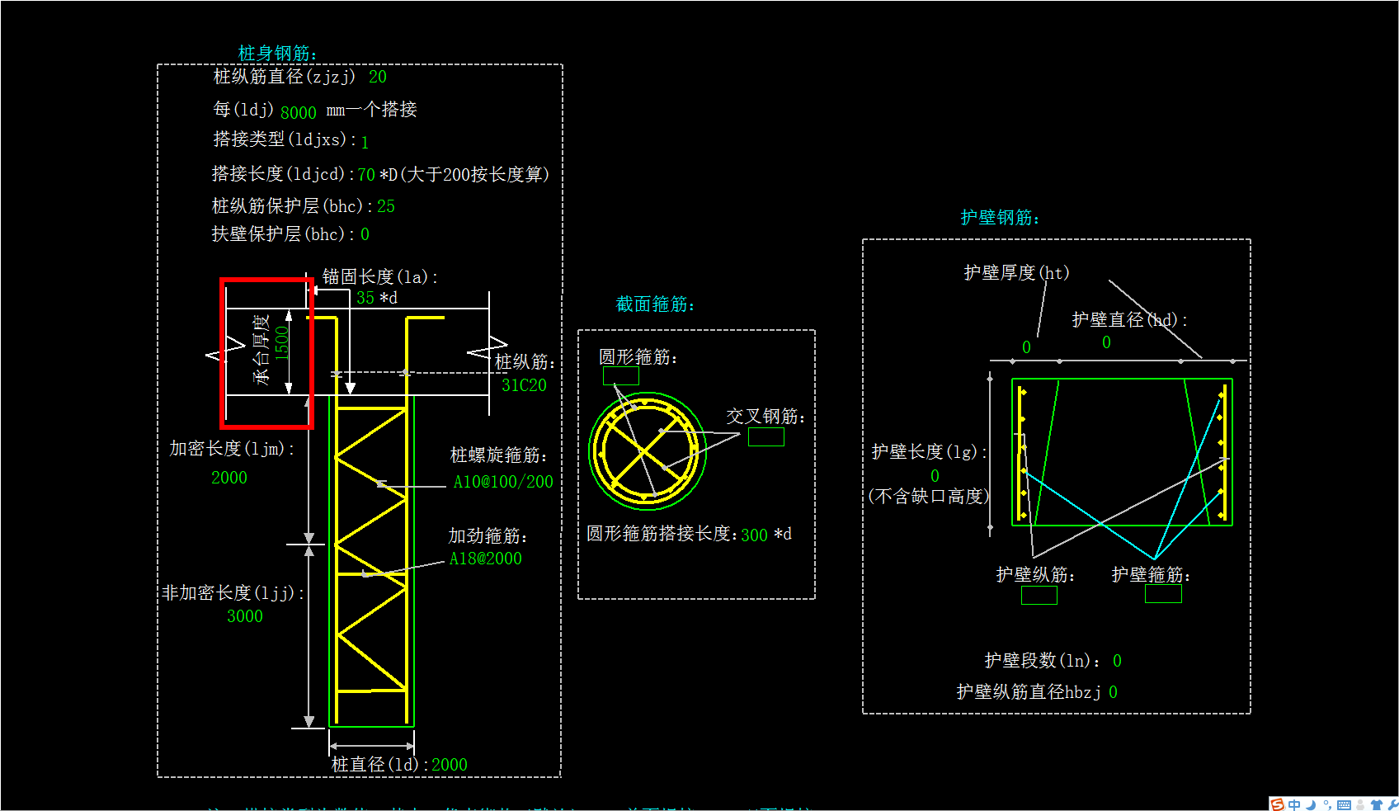Edit anchorage length value 35

pos(365,298)
